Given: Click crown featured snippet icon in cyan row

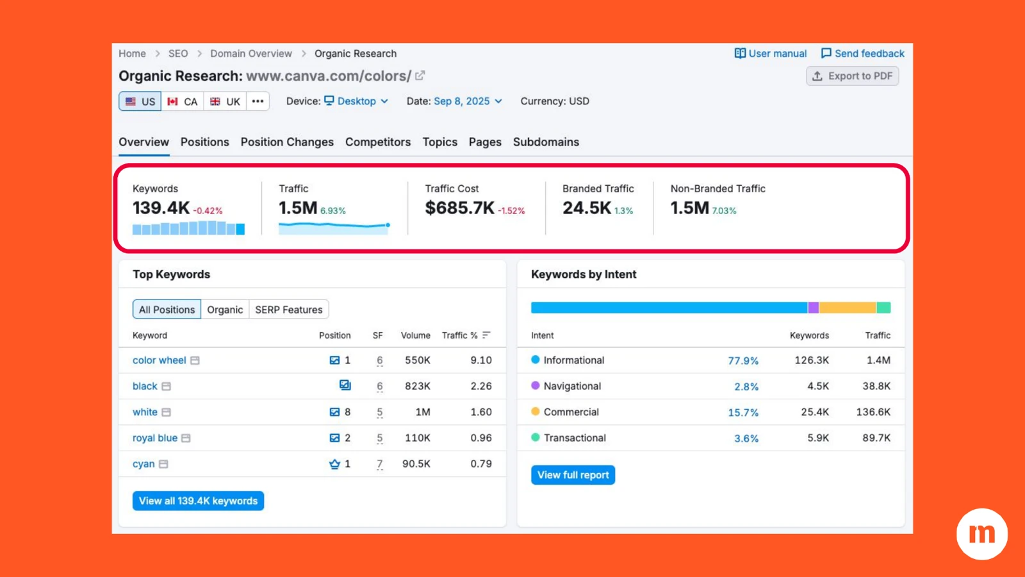Looking at the screenshot, I should pyautogui.click(x=334, y=464).
